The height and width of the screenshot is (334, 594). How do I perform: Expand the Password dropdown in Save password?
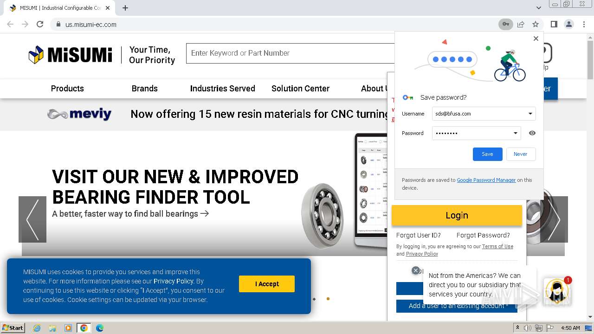click(515, 133)
